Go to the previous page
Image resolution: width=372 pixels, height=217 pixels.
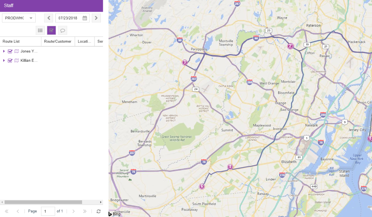click(x=18, y=211)
